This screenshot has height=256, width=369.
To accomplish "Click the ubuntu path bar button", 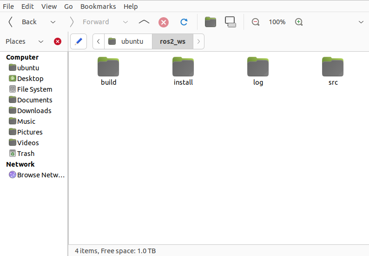I will click(128, 41).
